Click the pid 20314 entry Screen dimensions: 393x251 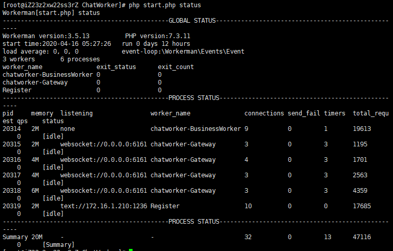click(11, 129)
